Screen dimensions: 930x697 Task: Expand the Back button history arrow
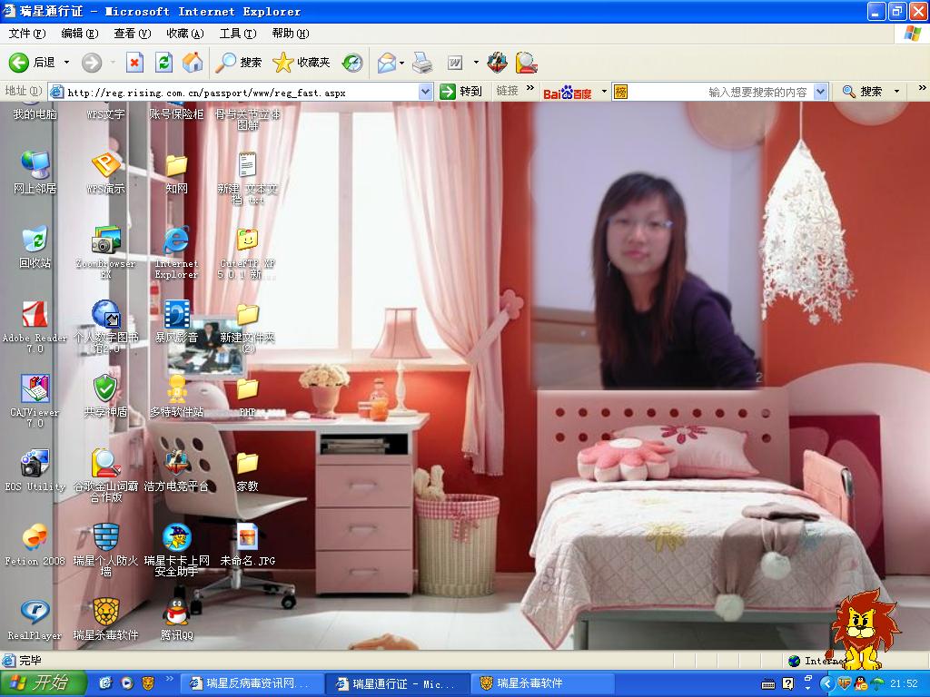coord(66,63)
